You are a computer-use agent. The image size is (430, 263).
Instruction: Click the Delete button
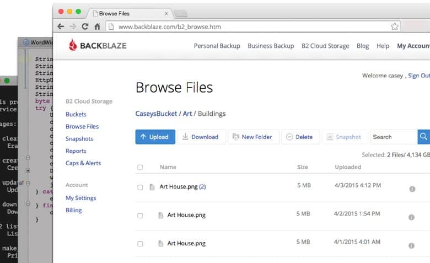tap(300, 137)
